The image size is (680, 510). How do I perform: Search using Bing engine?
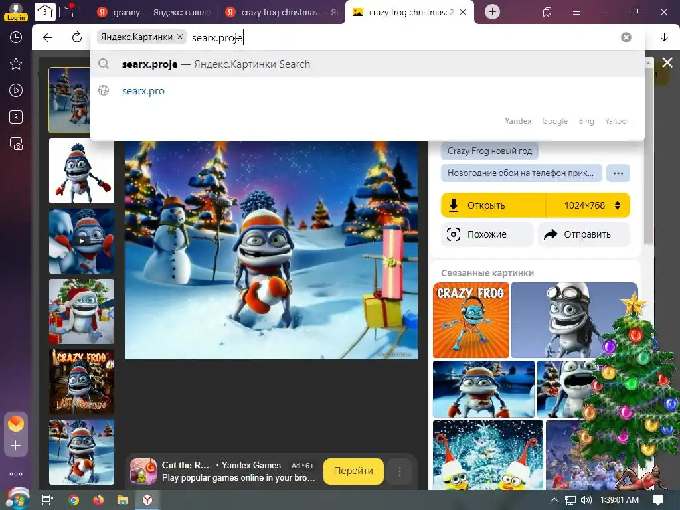coord(586,121)
